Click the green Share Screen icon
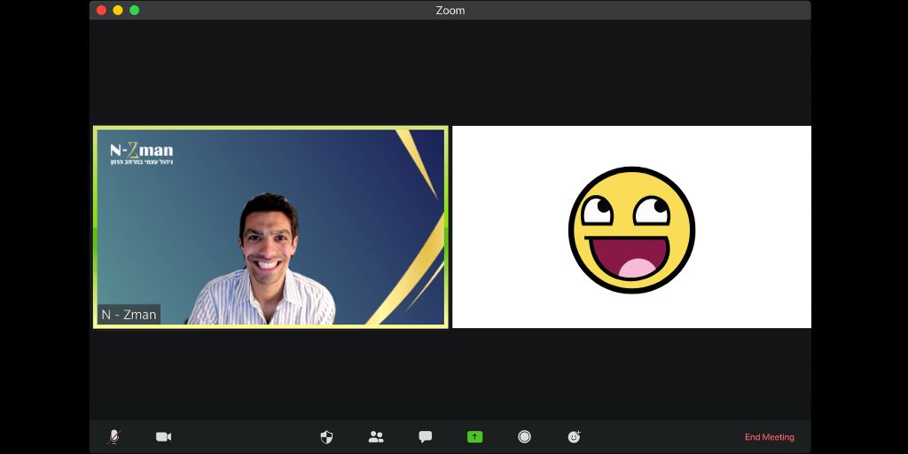The image size is (908, 454). (475, 436)
